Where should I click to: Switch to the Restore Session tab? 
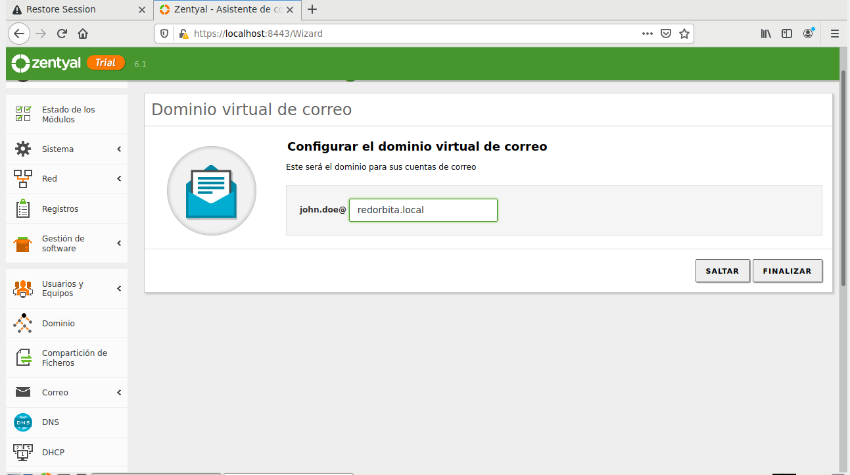(72, 9)
